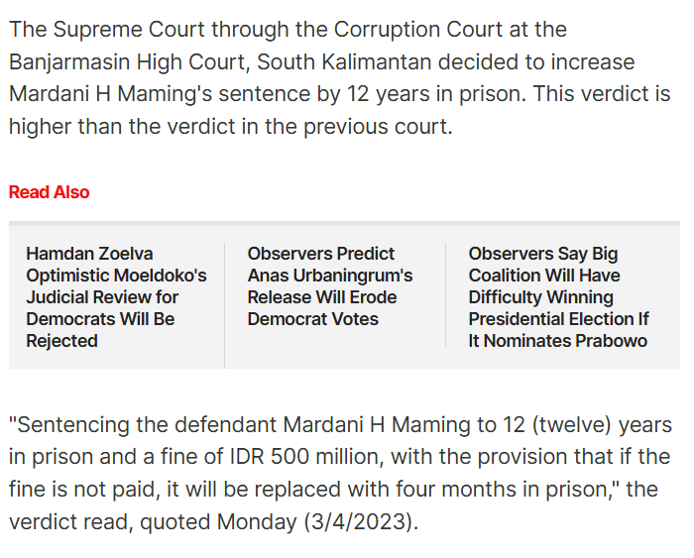Image resolution: width=694 pixels, height=558 pixels.
Task: Click the words 'South Kalimantan' in the text
Action: [x=344, y=62]
